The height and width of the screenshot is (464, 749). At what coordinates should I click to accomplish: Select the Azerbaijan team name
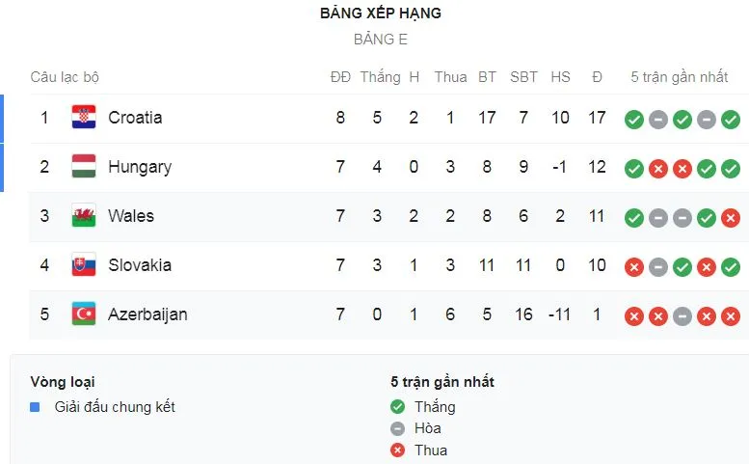[x=147, y=314]
